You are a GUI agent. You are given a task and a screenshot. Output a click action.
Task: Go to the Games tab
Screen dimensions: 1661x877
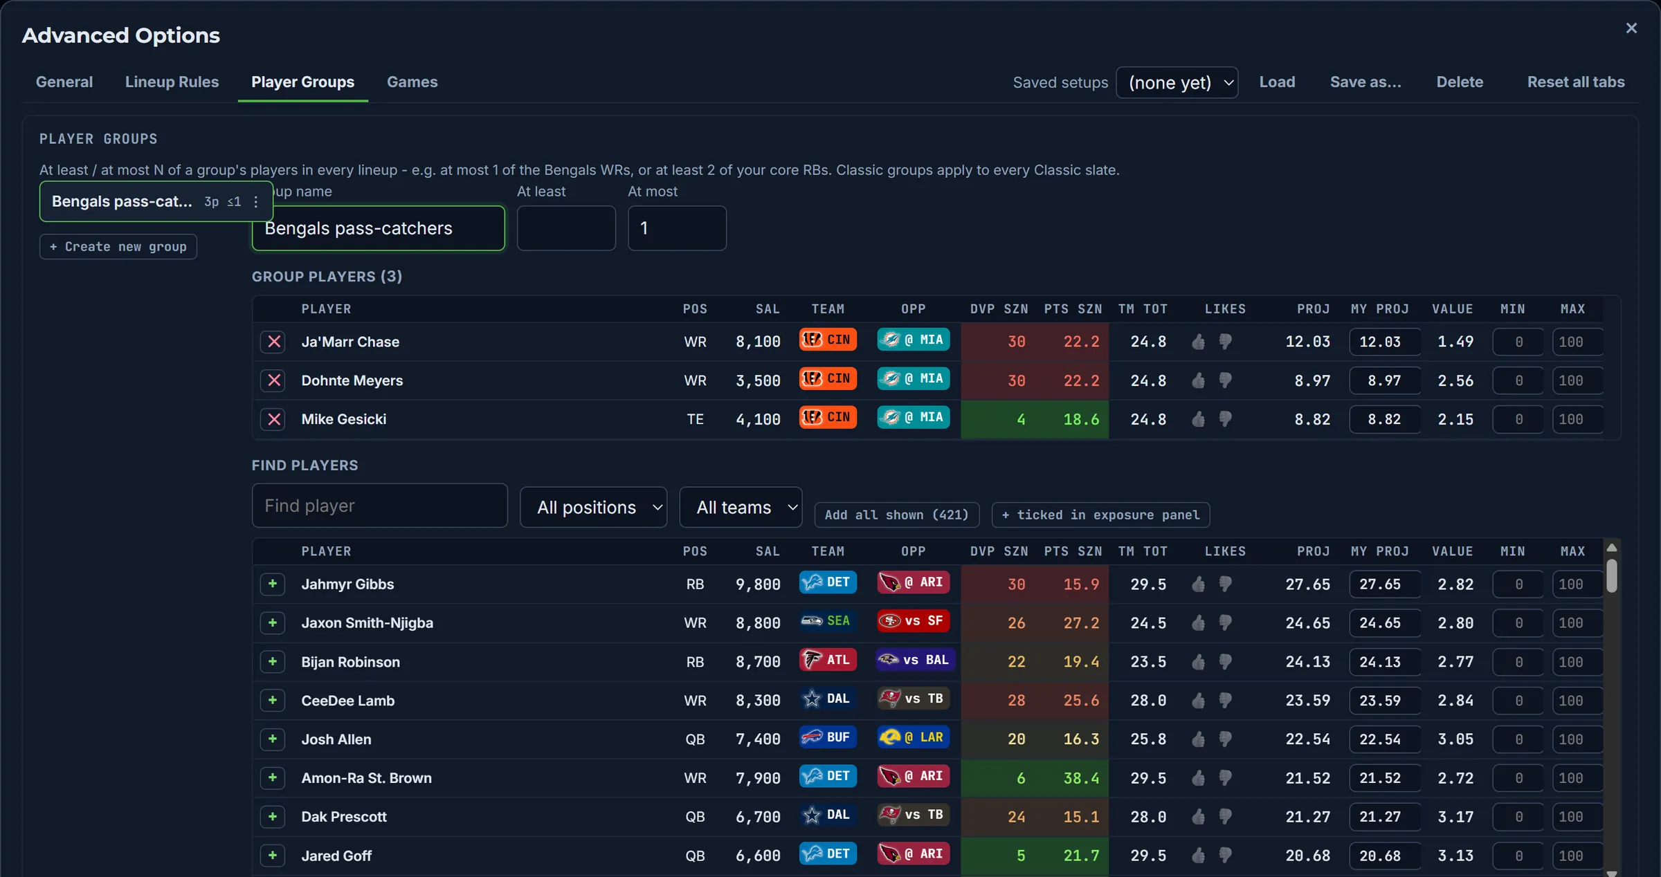412,82
